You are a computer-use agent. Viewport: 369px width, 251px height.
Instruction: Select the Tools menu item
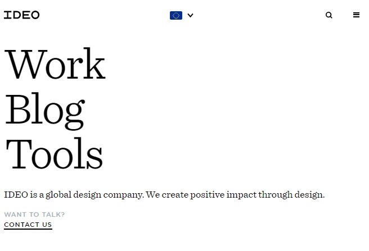tap(54, 153)
